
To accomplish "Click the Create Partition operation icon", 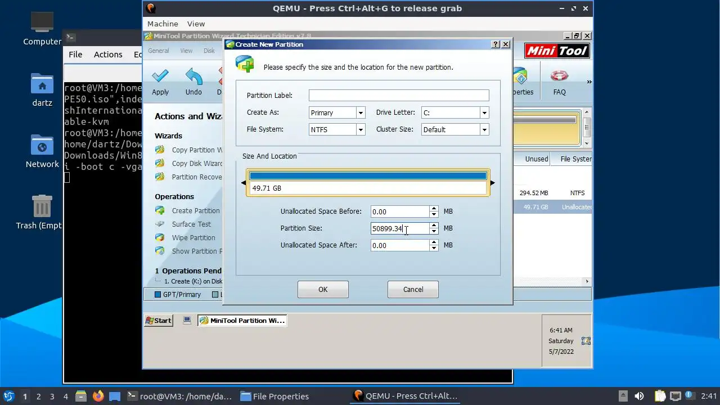I will pos(160,210).
